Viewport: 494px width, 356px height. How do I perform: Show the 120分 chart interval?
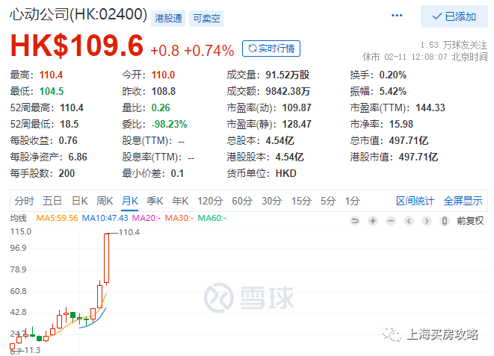coord(210,201)
